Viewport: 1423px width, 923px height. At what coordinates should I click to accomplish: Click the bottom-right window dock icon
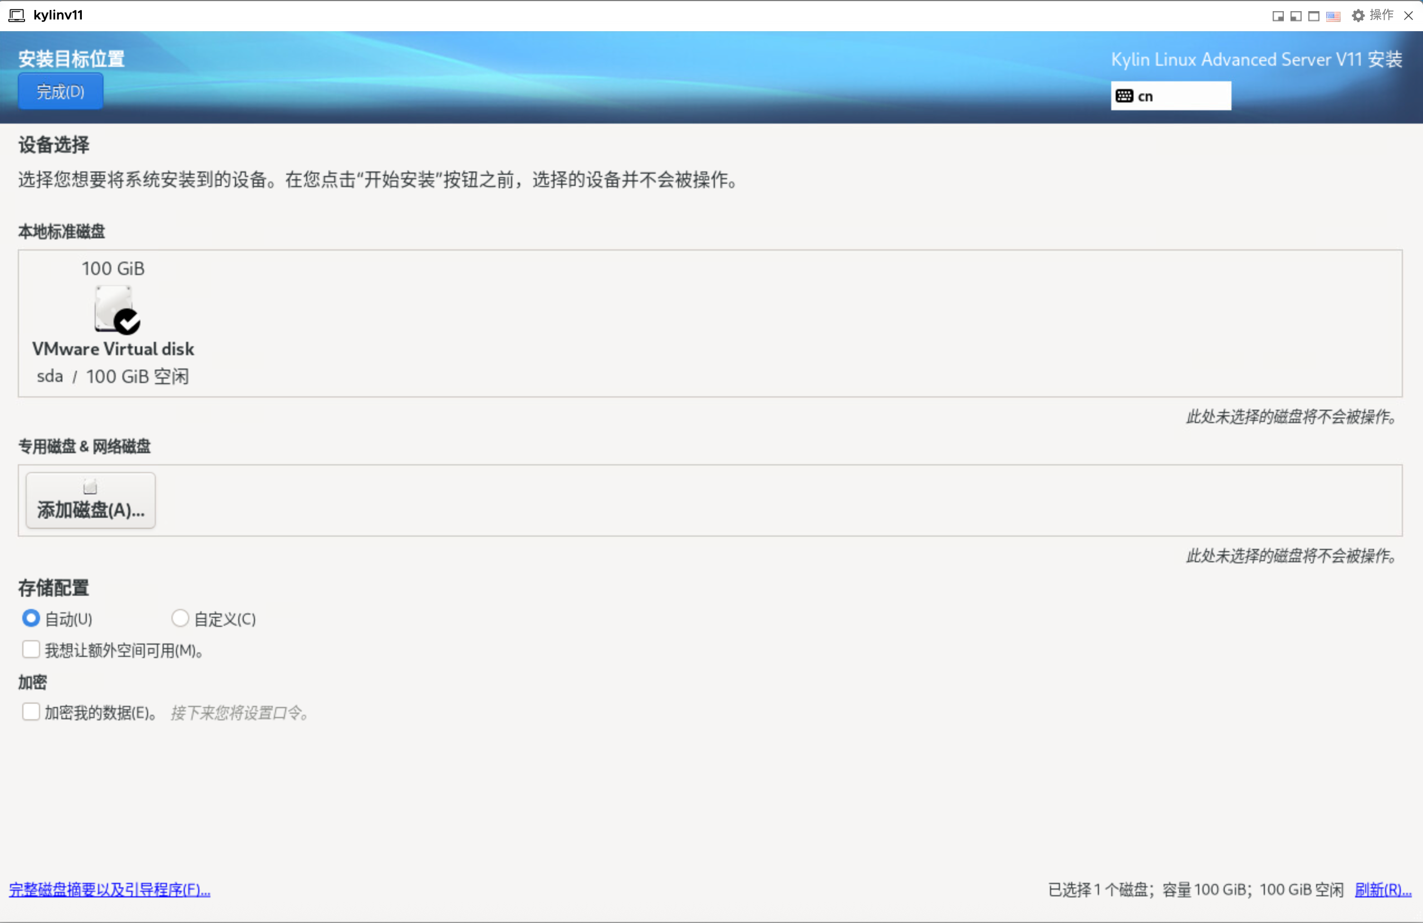pos(1278,16)
